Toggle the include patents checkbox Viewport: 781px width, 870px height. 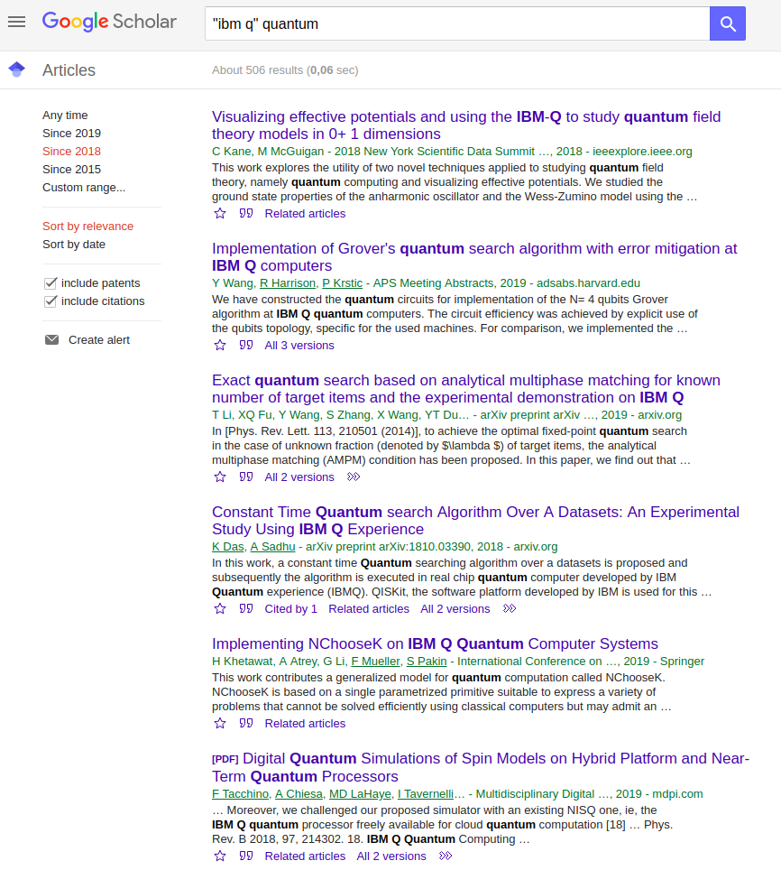(x=51, y=283)
